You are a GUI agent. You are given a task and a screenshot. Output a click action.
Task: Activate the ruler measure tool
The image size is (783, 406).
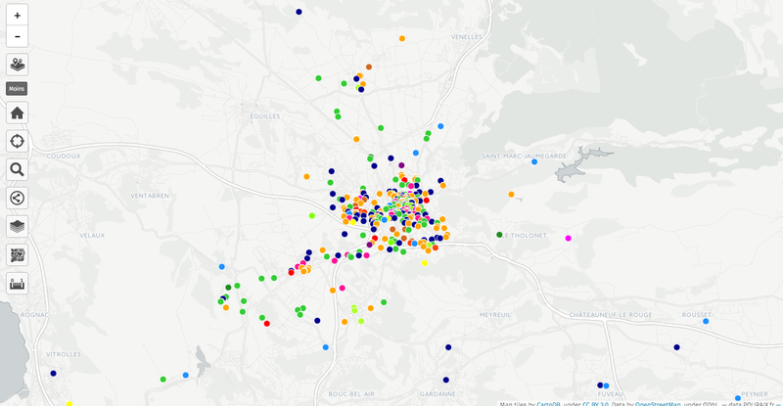coord(18,284)
